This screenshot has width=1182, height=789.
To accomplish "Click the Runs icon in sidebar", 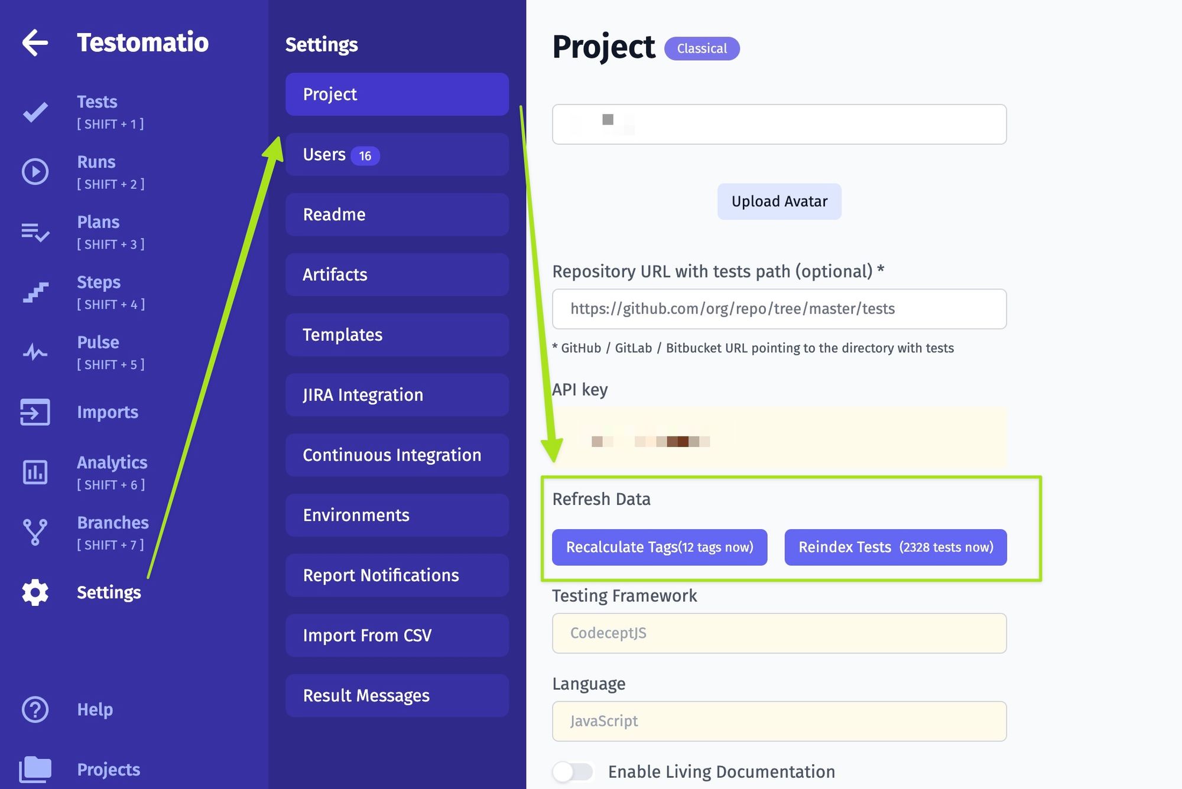I will pos(35,171).
